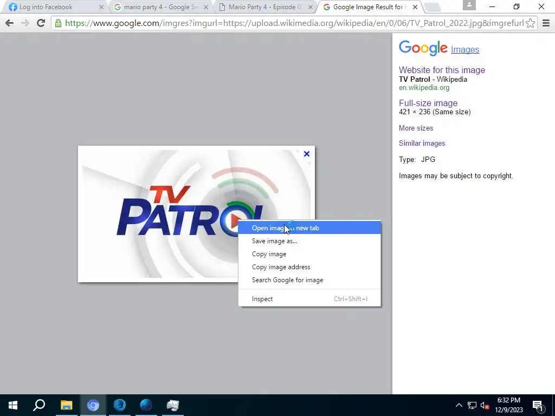
Task: Open the globe browser icon on the taskbar
Action: coord(120,405)
